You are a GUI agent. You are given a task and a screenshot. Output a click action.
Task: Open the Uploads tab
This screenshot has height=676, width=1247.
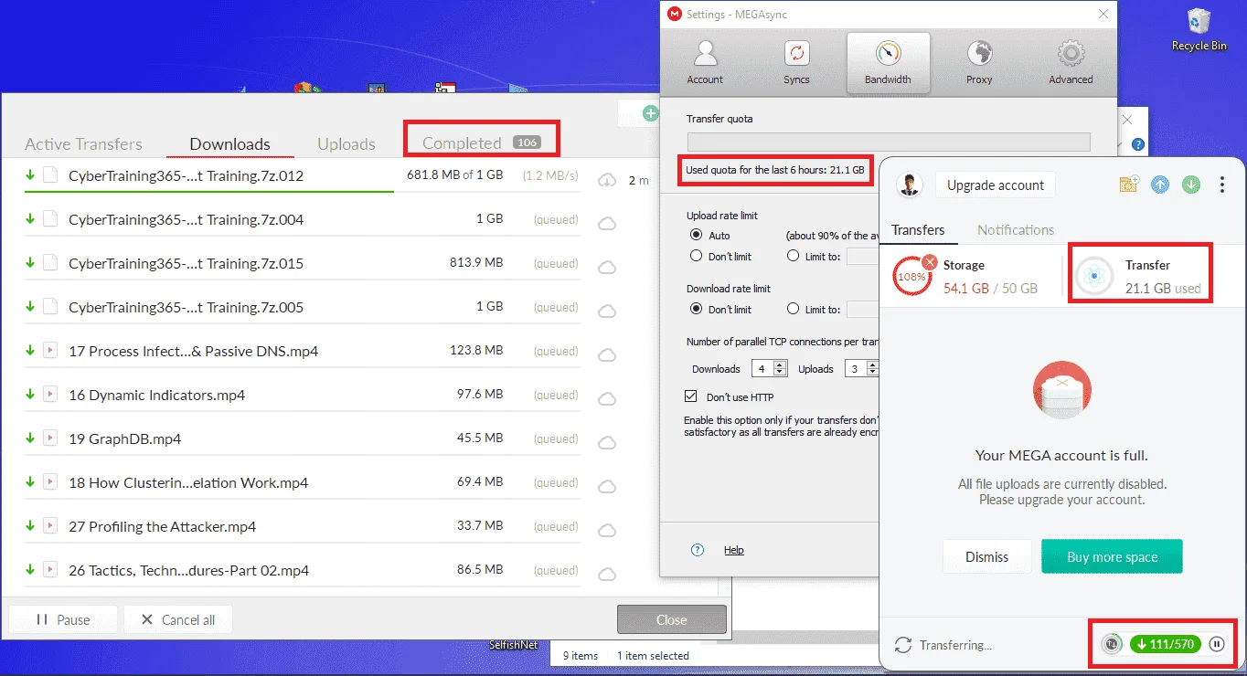346,144
